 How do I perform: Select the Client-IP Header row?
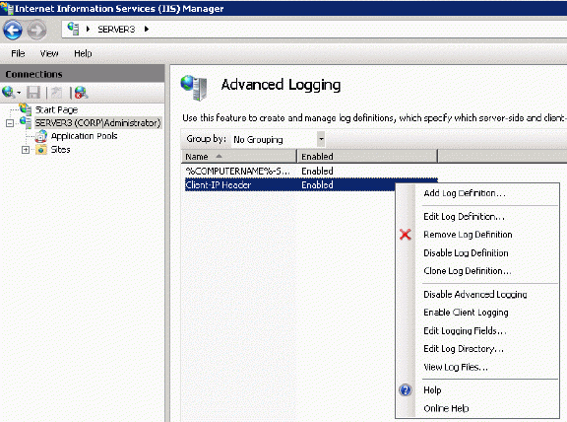pyautogui.click(x=311, y=185)
